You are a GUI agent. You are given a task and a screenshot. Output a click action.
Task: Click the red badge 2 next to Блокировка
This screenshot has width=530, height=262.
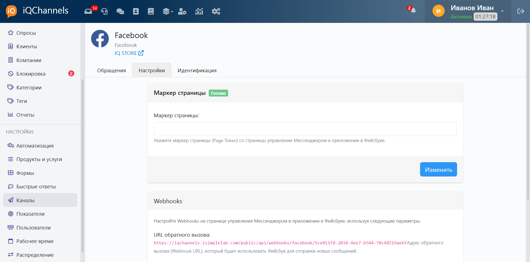71,74
